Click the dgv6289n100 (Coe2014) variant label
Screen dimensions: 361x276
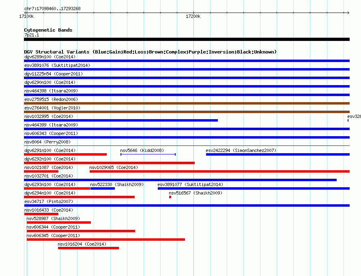point(50,57)
